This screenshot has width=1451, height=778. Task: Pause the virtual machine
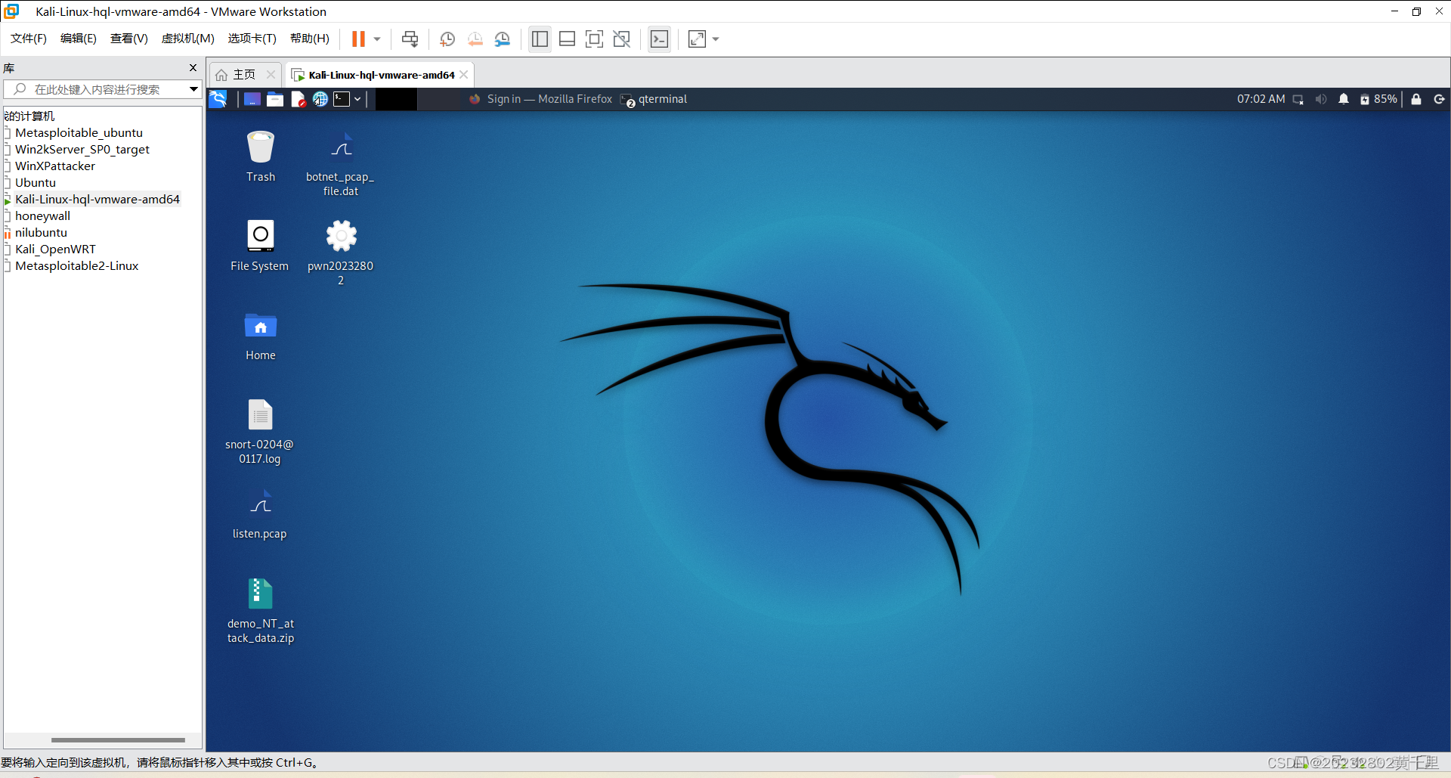click(x=358, y=39)
